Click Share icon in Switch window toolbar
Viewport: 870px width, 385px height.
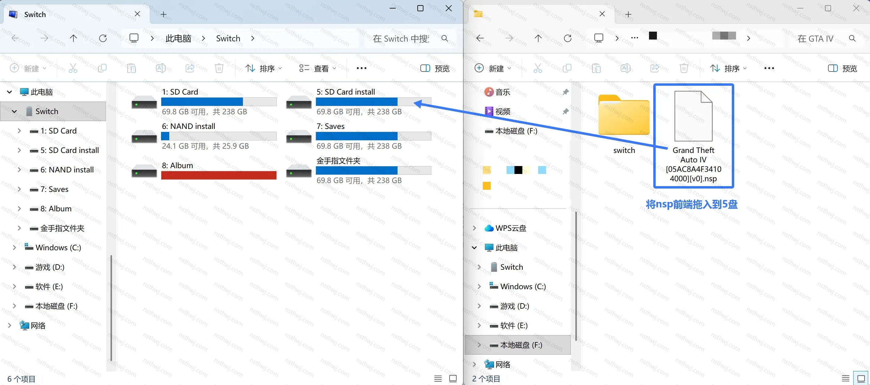[190, 68]
